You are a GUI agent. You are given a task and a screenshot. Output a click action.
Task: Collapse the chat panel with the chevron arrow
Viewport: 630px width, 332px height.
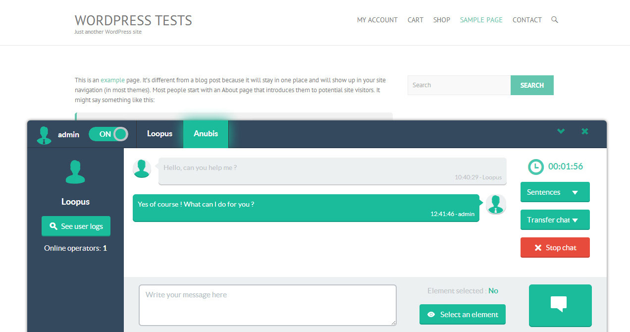(x=561, y=131)
